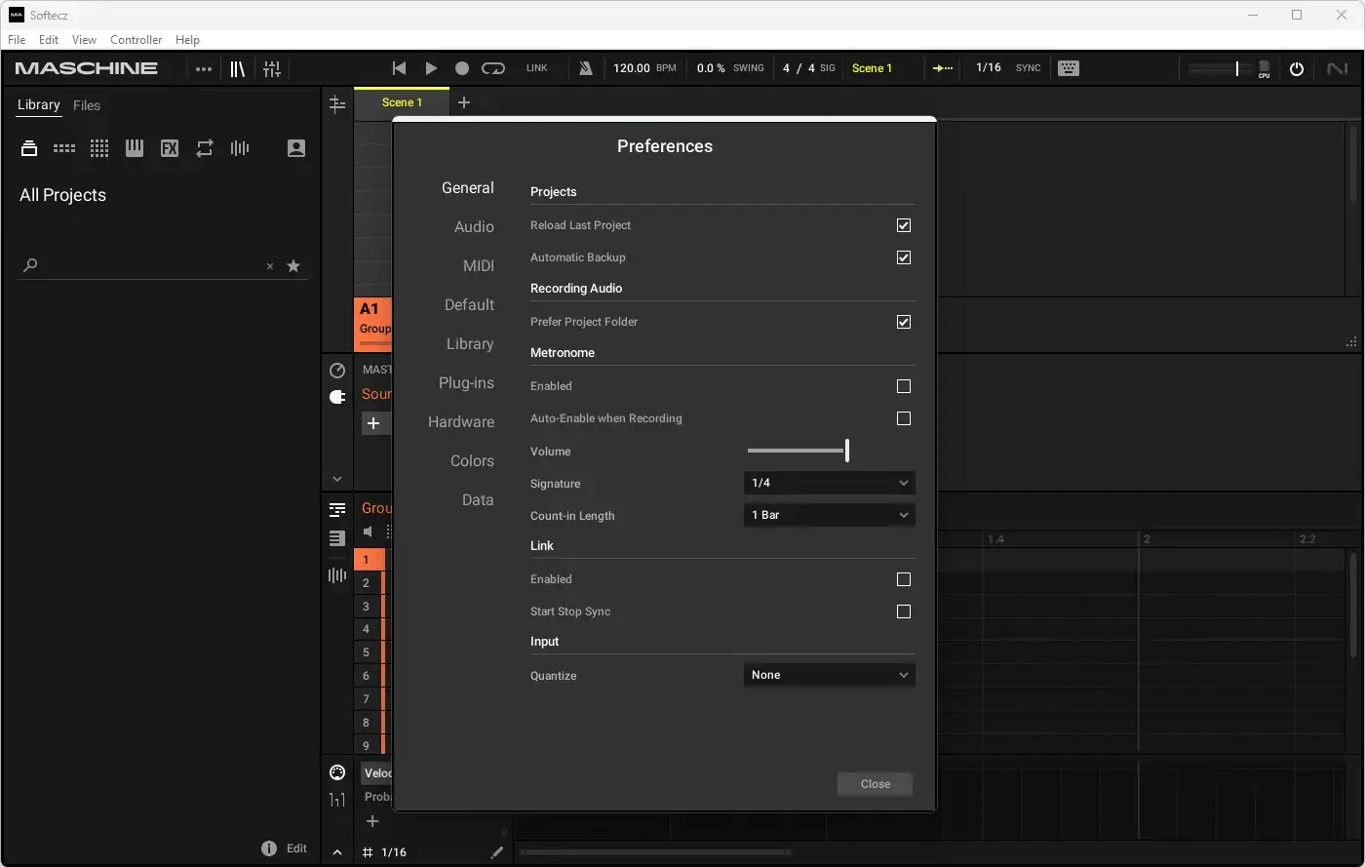The image size is (1365, 867).
Task: Adjust the metronome Volume slider
Action: tap(798, 451)
